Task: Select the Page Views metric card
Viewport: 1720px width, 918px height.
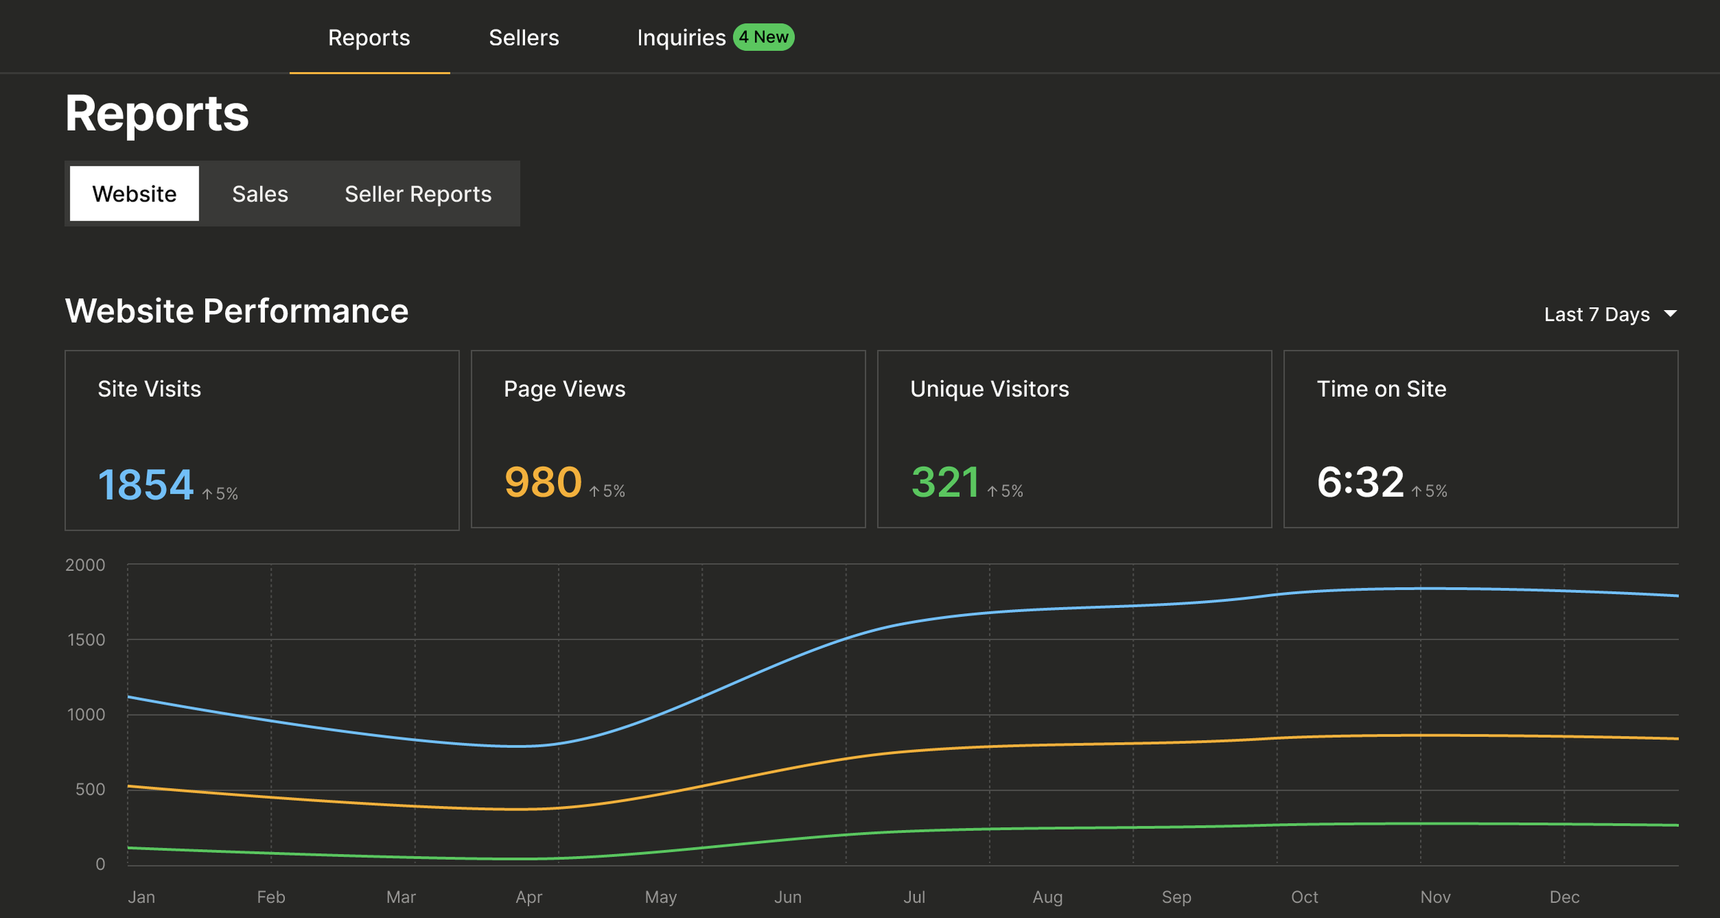Action: tap(667, 439)
